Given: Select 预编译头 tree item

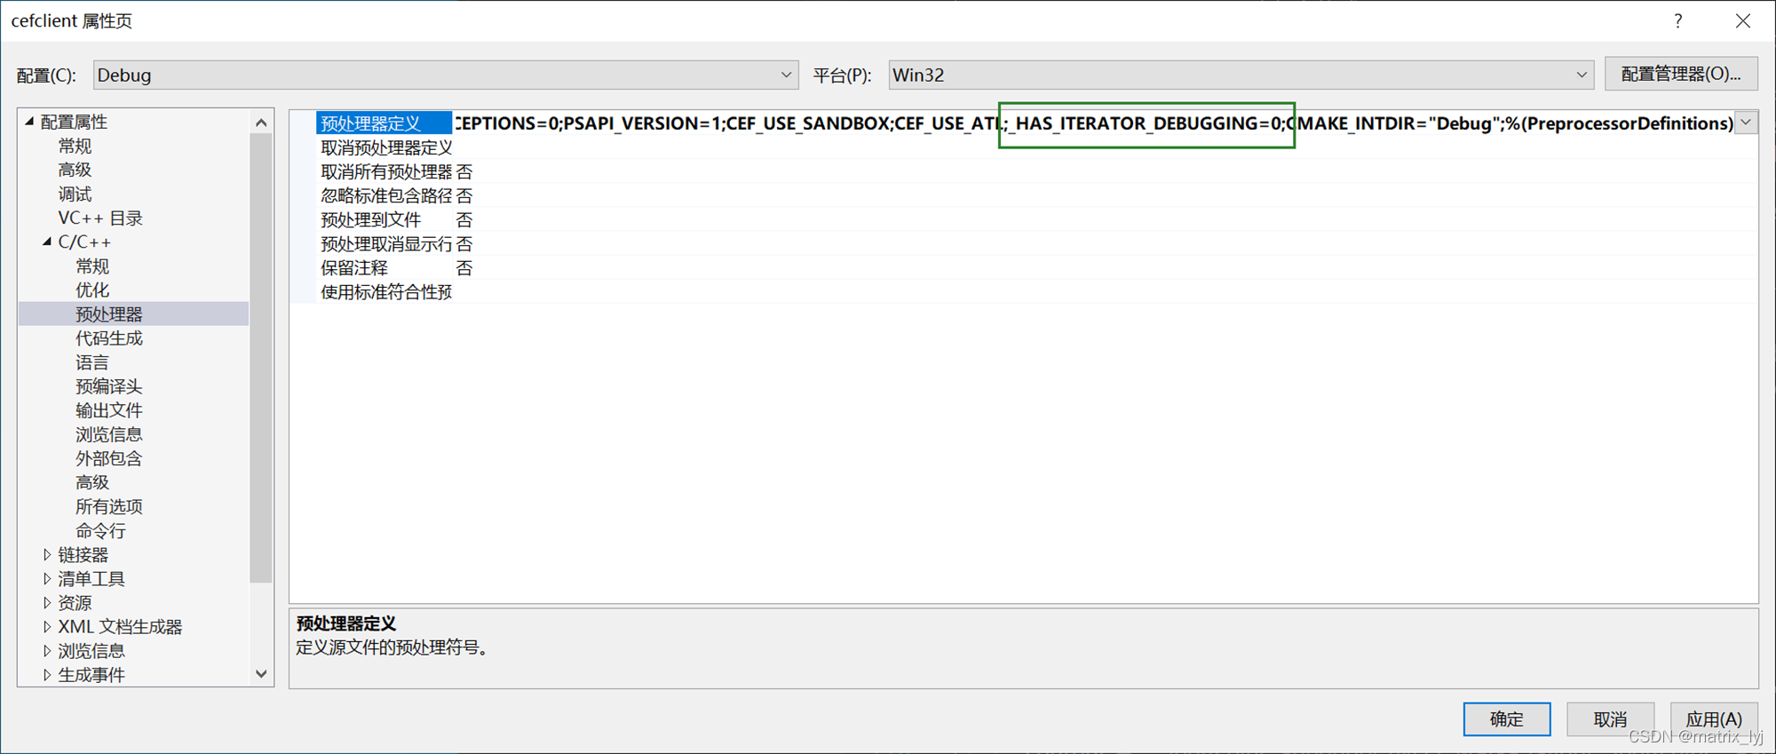Looking at the screenshot, I should point(109,385).
